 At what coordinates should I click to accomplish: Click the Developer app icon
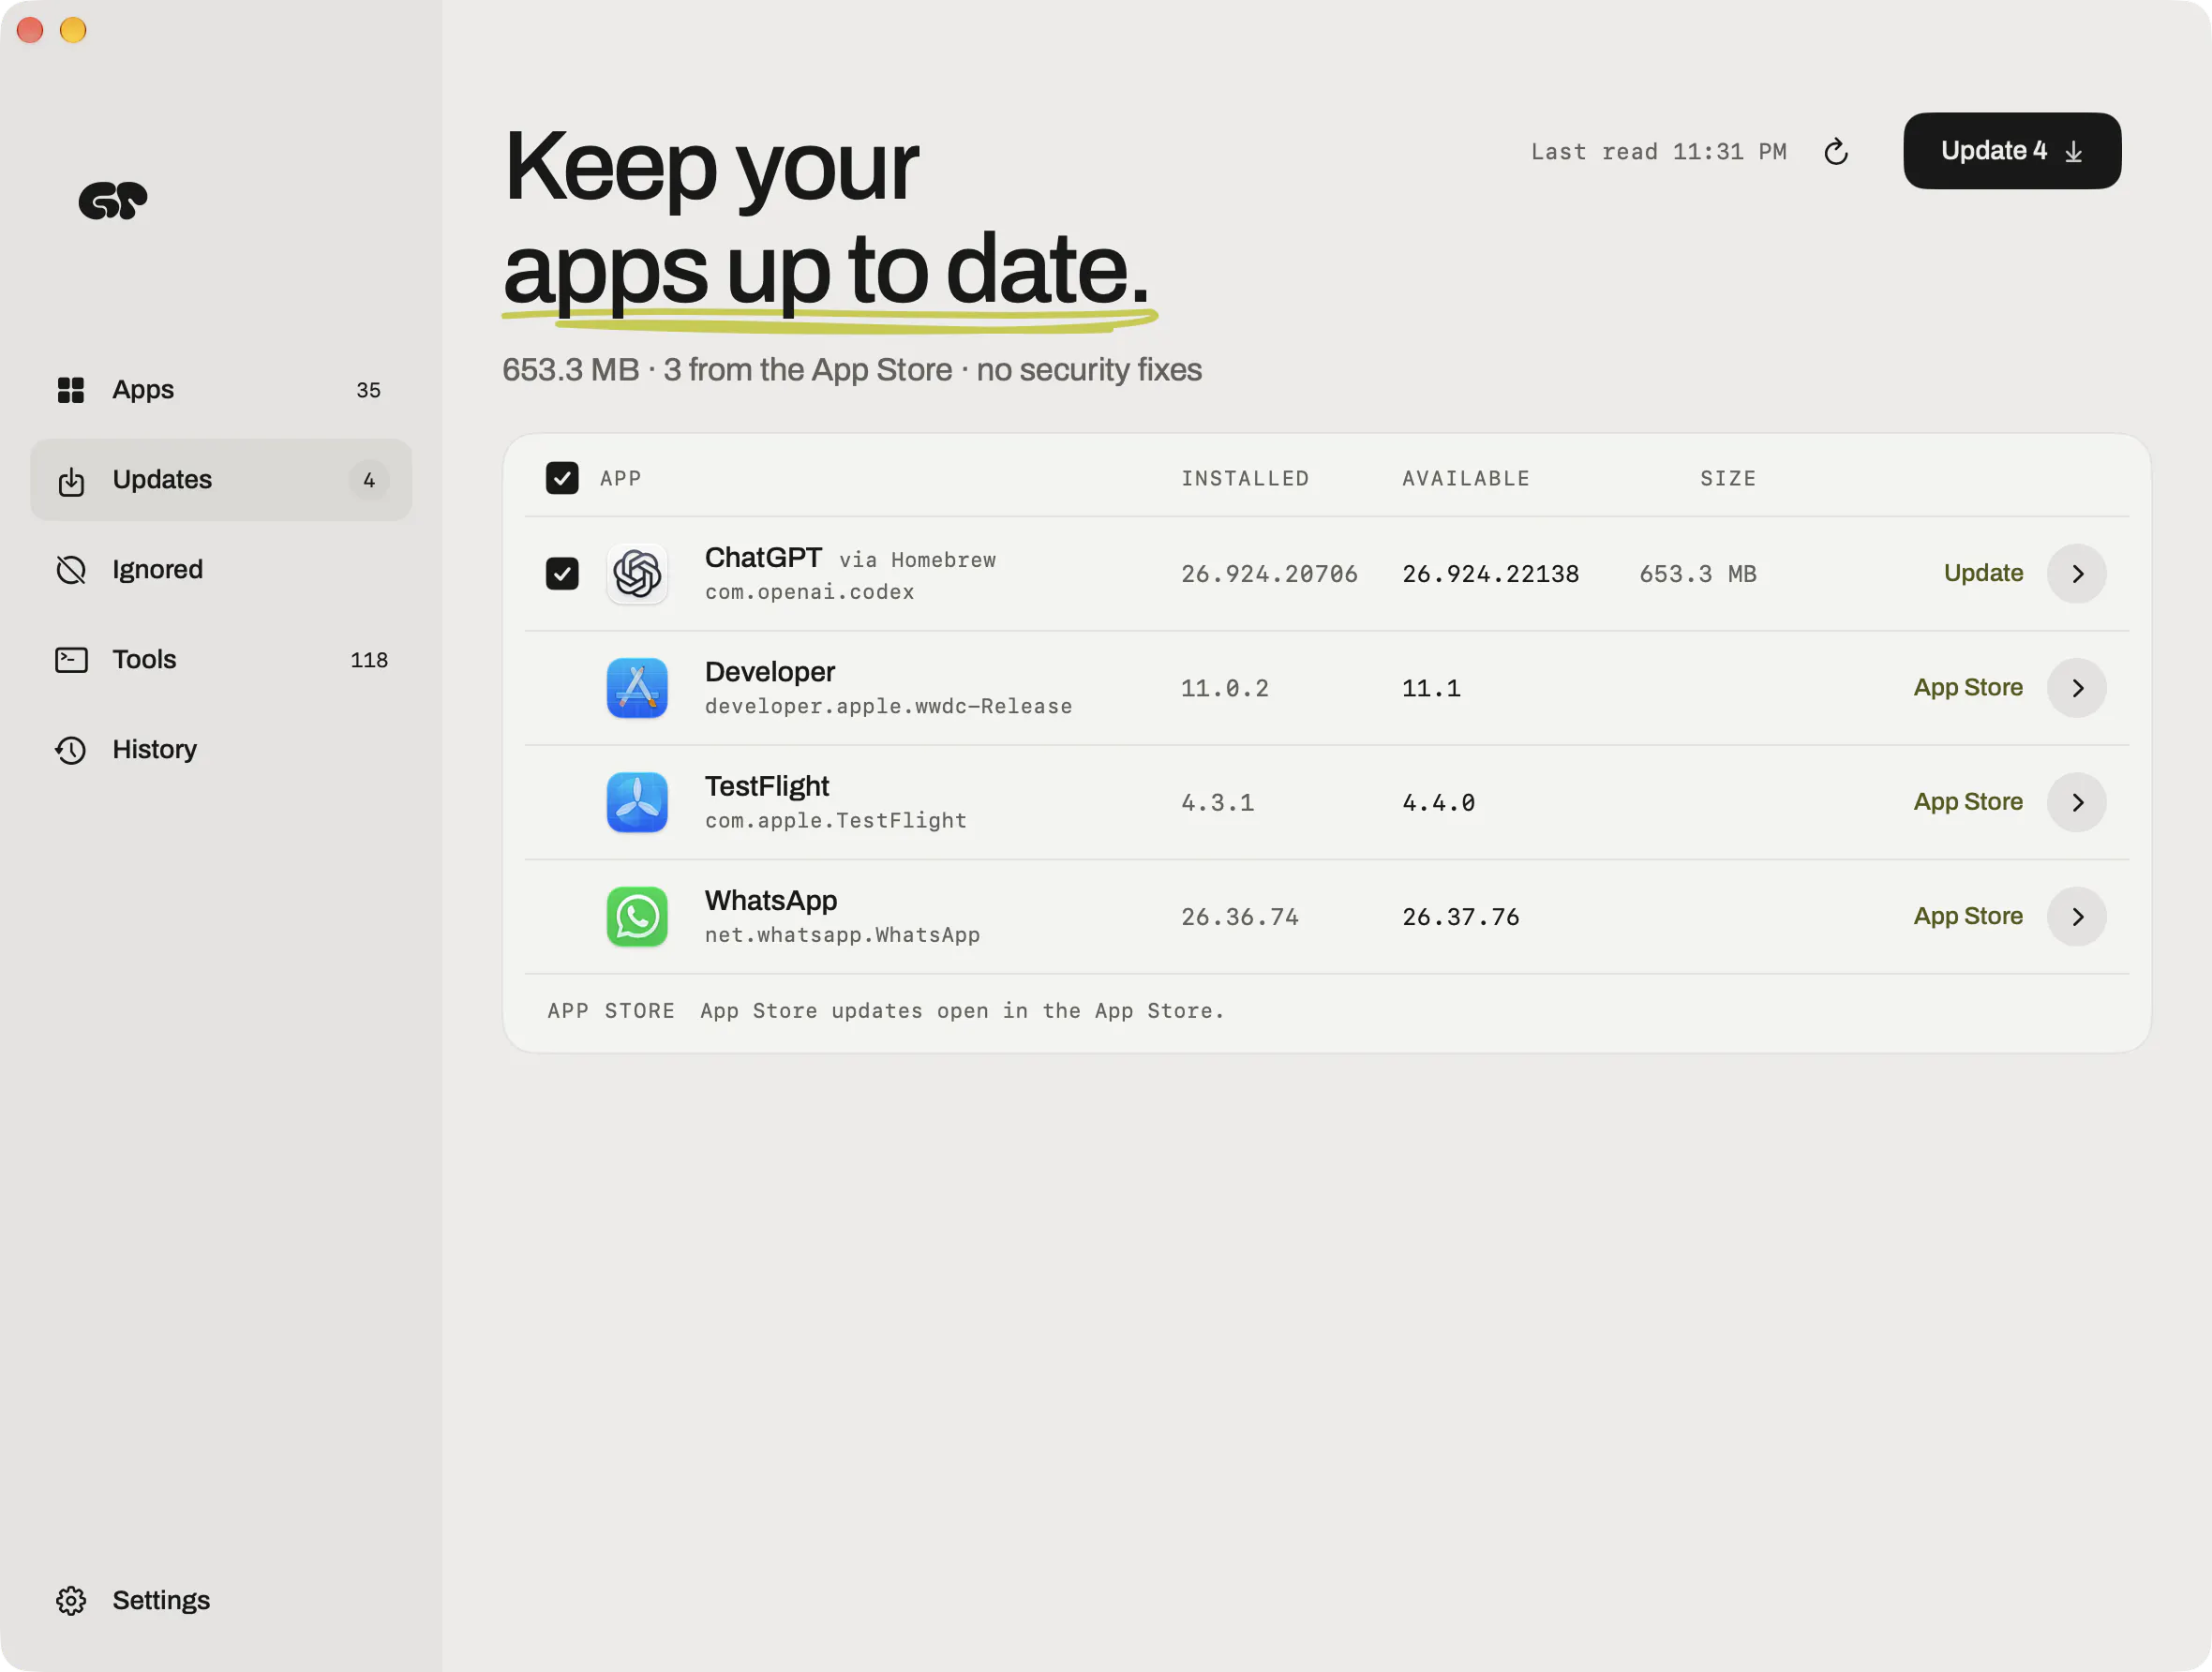point(637,688)
